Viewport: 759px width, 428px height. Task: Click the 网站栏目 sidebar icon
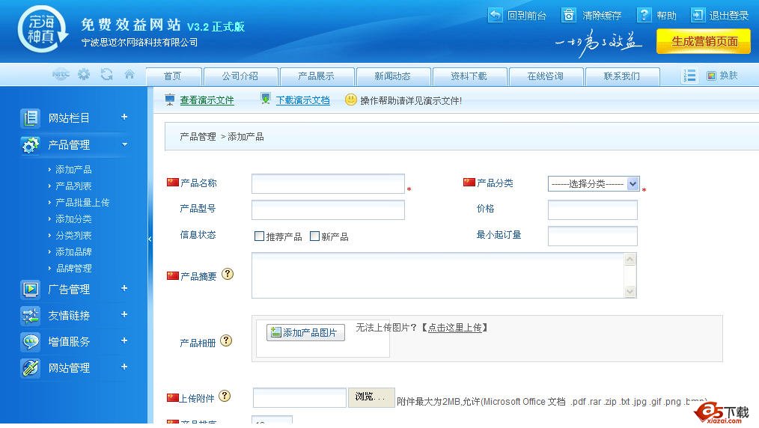click(30, 118)
